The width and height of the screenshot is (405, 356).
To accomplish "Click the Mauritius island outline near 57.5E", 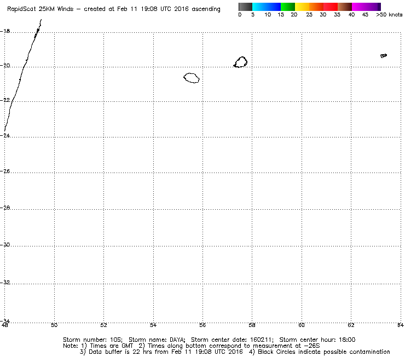I will click(240, 62).
